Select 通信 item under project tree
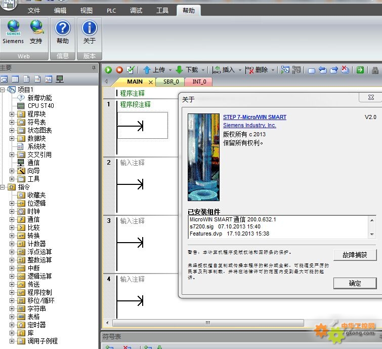Screen dimensions: 382x349 [x=33, y=163]
